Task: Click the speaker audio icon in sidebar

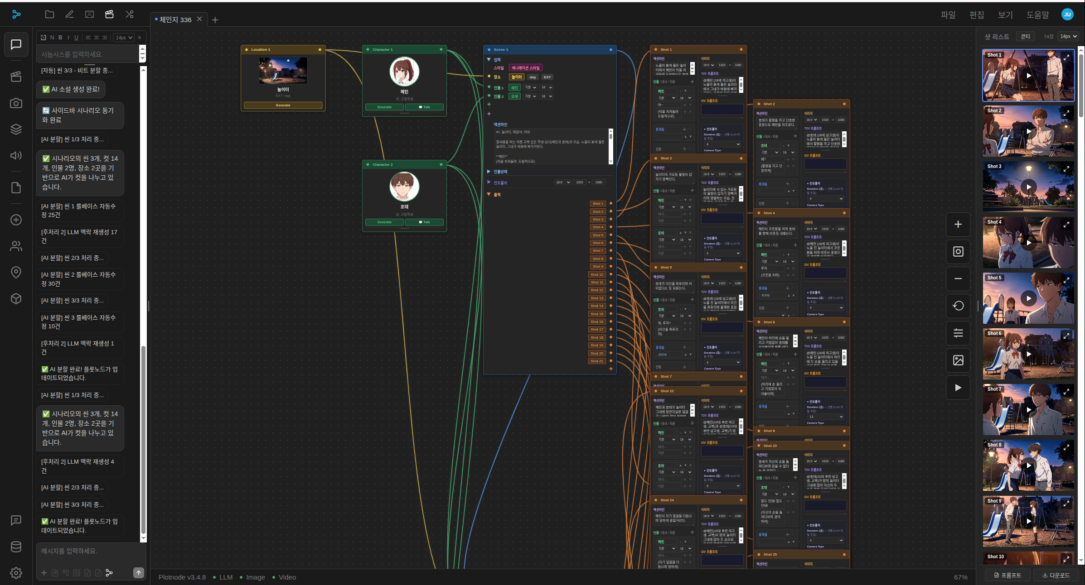Action: pyautogui.click(x=16, y=156)
